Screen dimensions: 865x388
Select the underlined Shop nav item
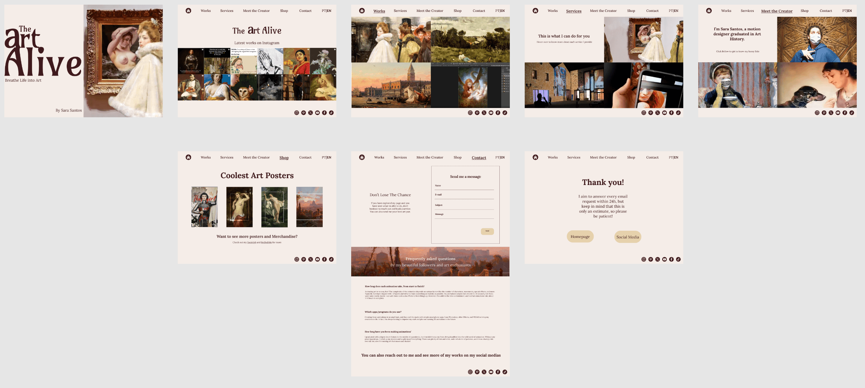point(284,158)
